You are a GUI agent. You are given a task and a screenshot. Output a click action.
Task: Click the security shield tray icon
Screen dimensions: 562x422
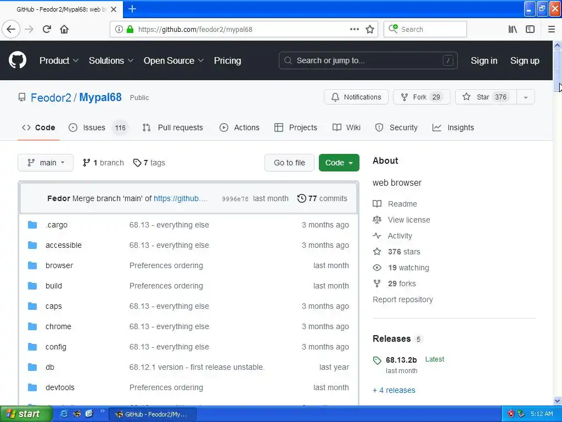click(511, 414)
